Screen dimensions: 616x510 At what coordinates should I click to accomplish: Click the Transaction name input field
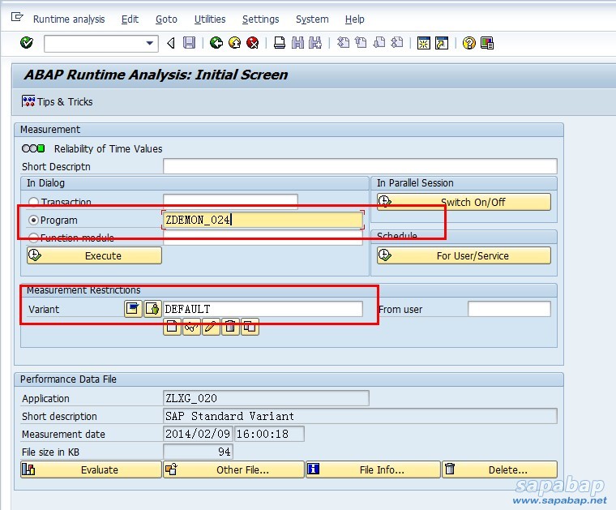click(x=230, y=201)
